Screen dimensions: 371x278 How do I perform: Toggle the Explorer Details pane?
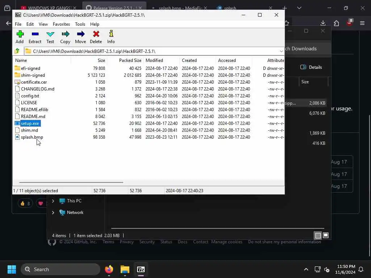[x=311, y=67]
